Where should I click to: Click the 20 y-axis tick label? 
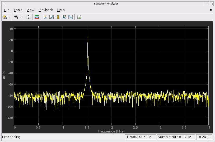(11, 40)
